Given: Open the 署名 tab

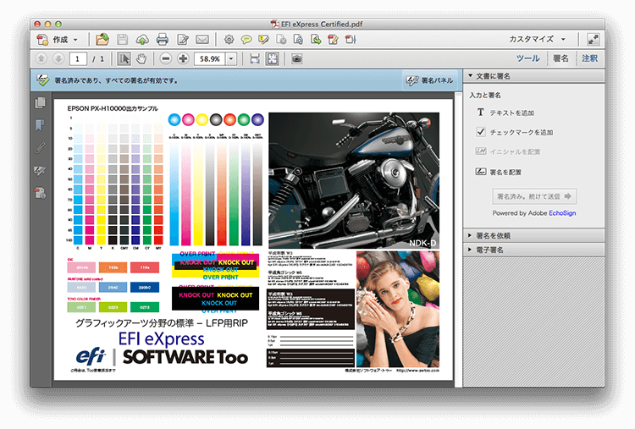Looking at the screenshot, I should point(560,58).
